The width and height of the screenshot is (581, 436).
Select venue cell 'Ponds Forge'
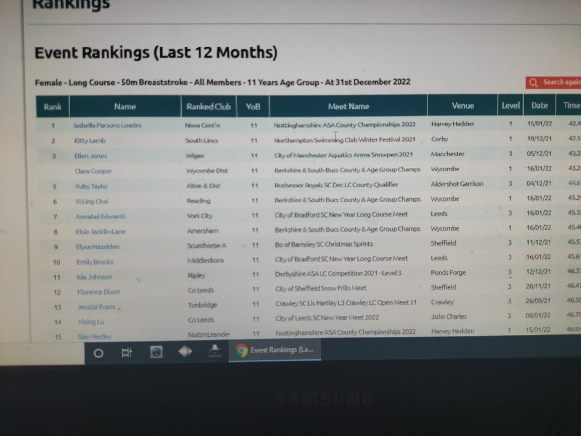click(x=449, y=273)
